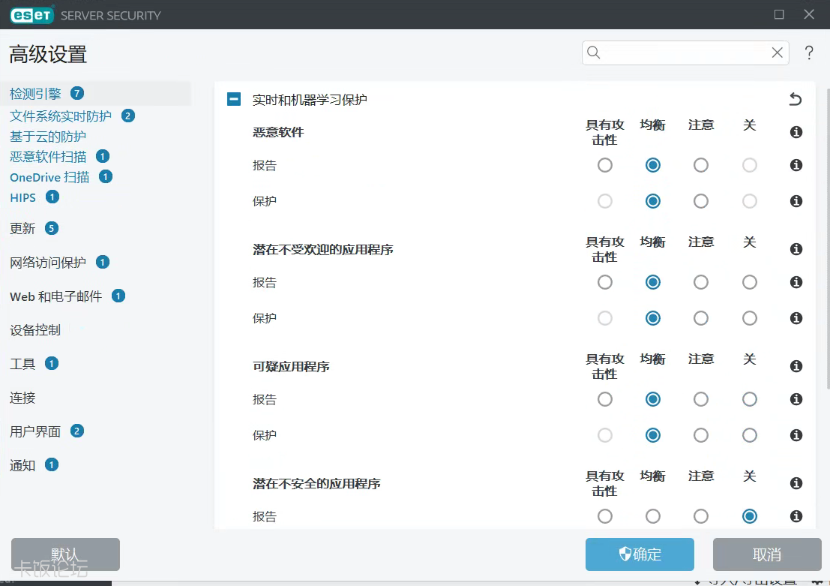This screenshot has width=830, height=586.
Task: Open 文件系统实时防护 settings
Action: 61,116
